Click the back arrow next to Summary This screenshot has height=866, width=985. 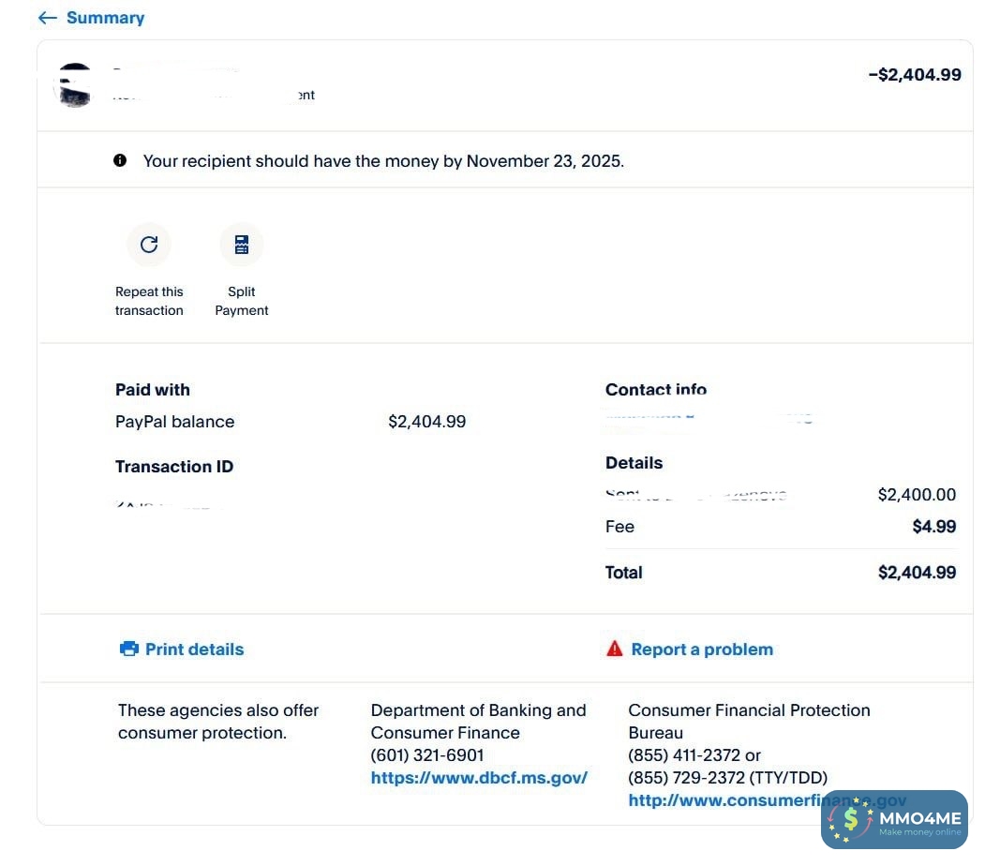pos(47,18)
